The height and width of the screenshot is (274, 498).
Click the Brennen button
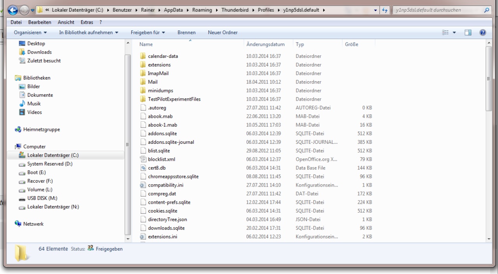click(x=187, y=33)
